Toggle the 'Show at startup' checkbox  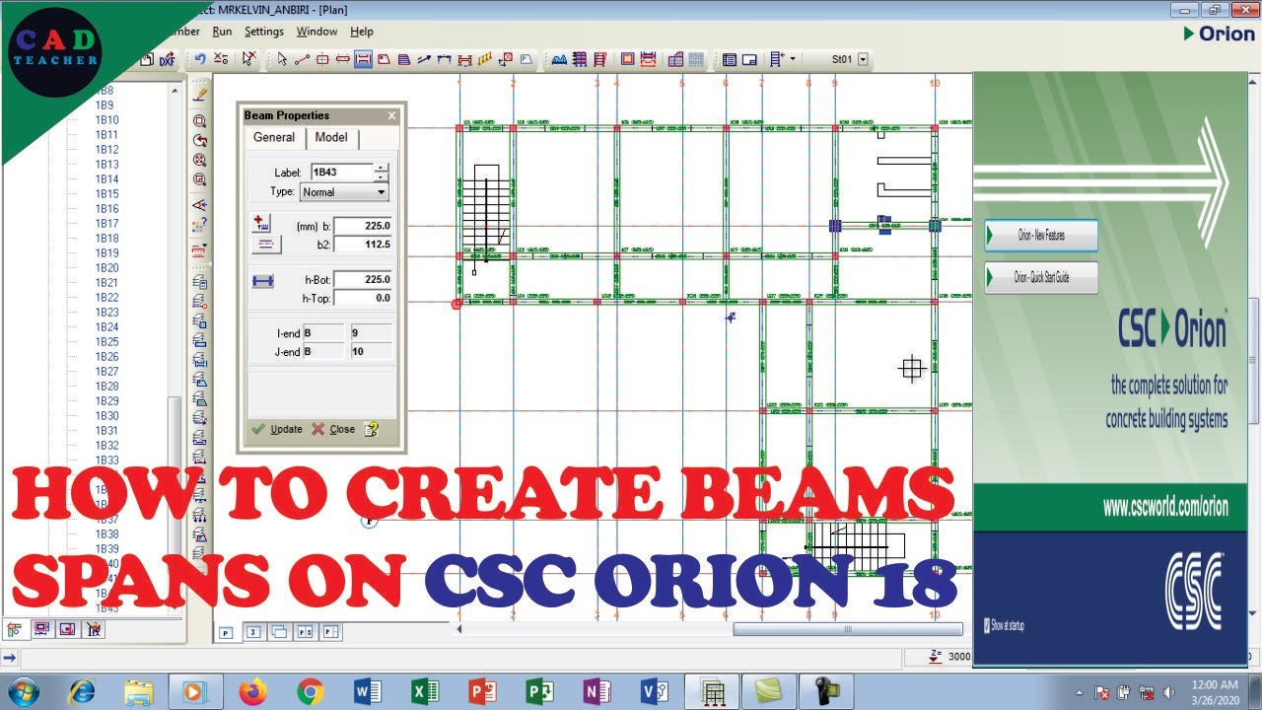pos(988,626)
